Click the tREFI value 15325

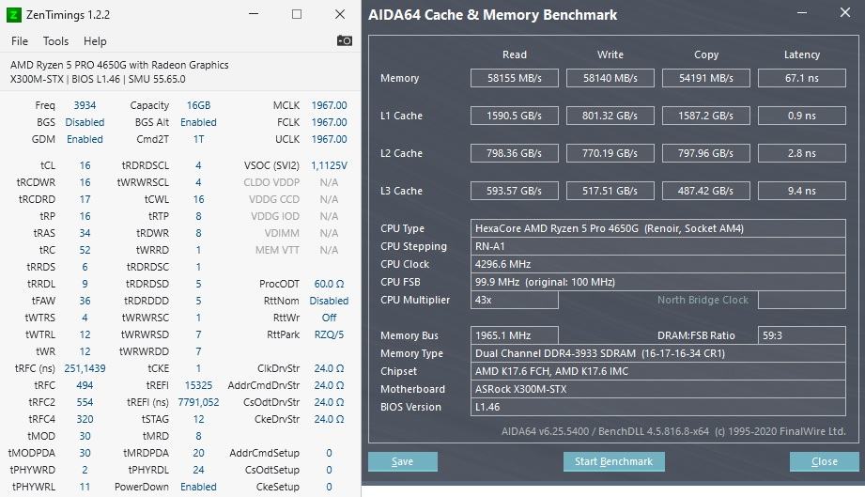(198, 385)
